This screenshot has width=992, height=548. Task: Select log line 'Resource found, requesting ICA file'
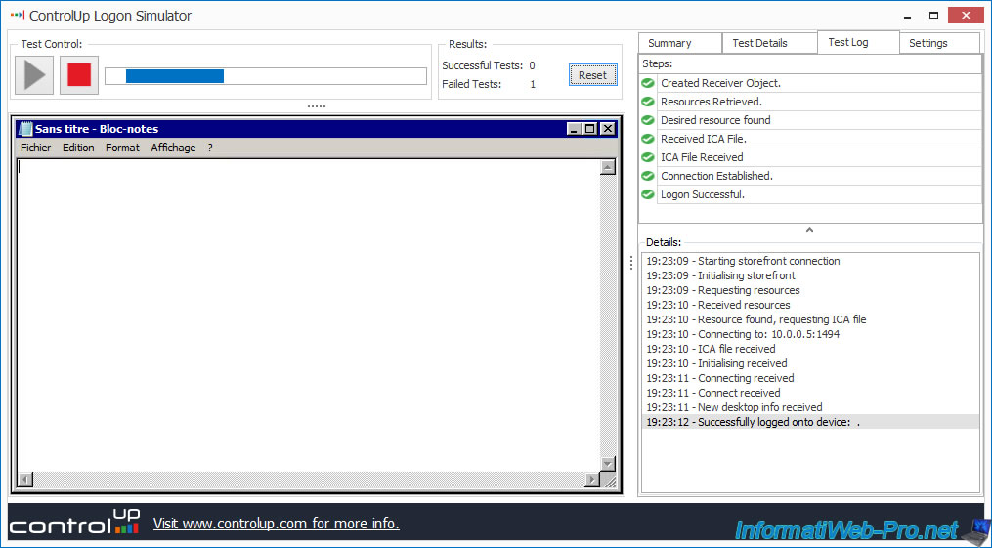pos(756,319)
